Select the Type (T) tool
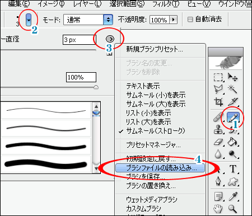The image size is (252, 216). pyautogui.click(x=233, y=169)
